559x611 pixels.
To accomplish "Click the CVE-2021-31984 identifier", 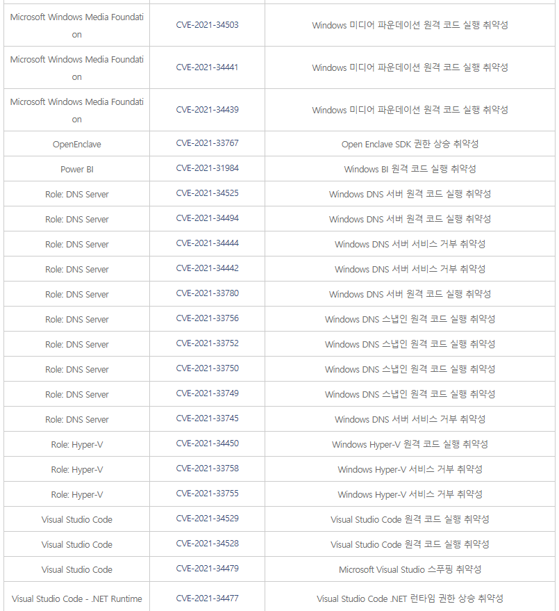I will coord(207,169).
